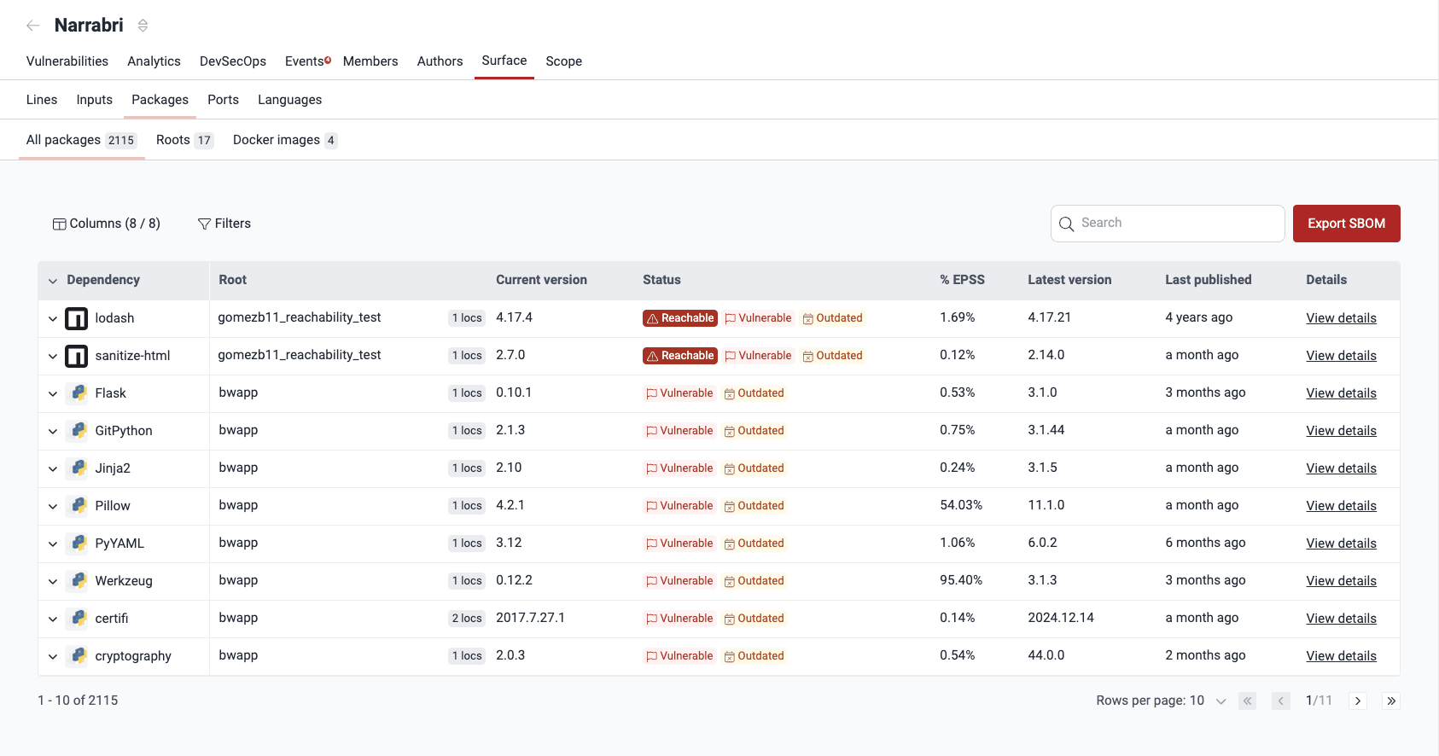Sort by the Last published column header
Screen dimensions: 1439x756
(1208, 280)
